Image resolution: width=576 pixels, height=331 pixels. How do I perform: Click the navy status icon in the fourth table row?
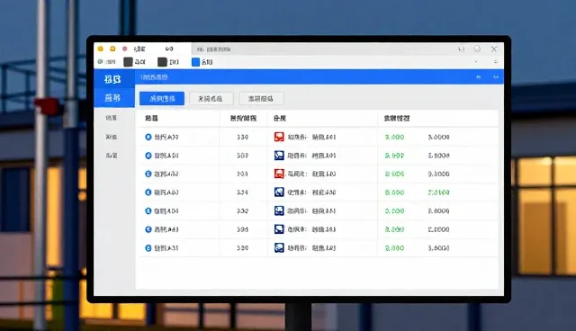tap(279, 192)
